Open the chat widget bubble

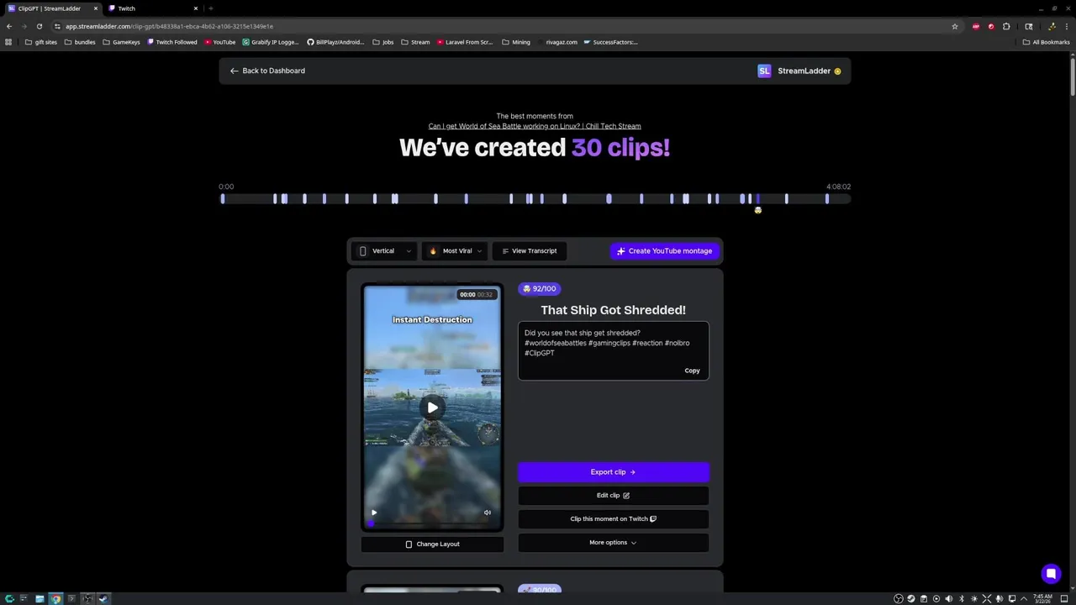click(x=1051, y=574)
